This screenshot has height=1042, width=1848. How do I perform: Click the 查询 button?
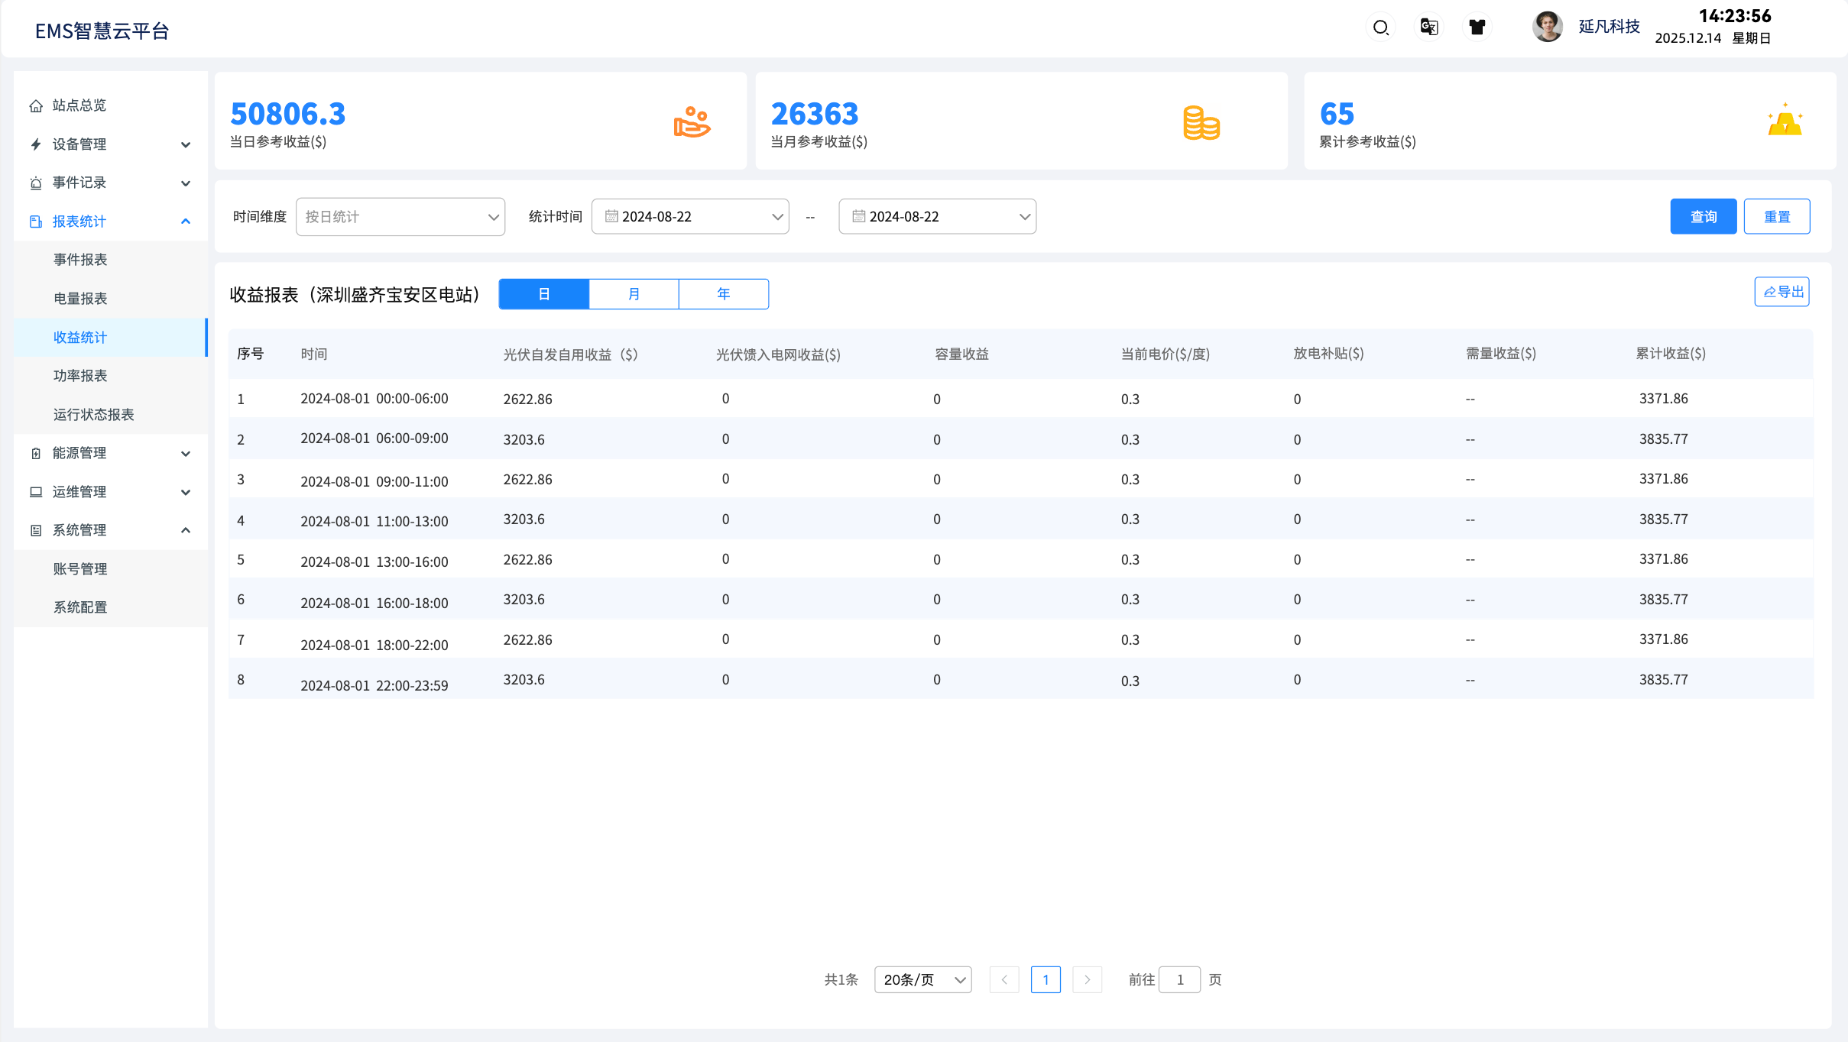(1703, 217)
